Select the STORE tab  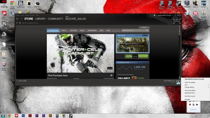(29, 19)
